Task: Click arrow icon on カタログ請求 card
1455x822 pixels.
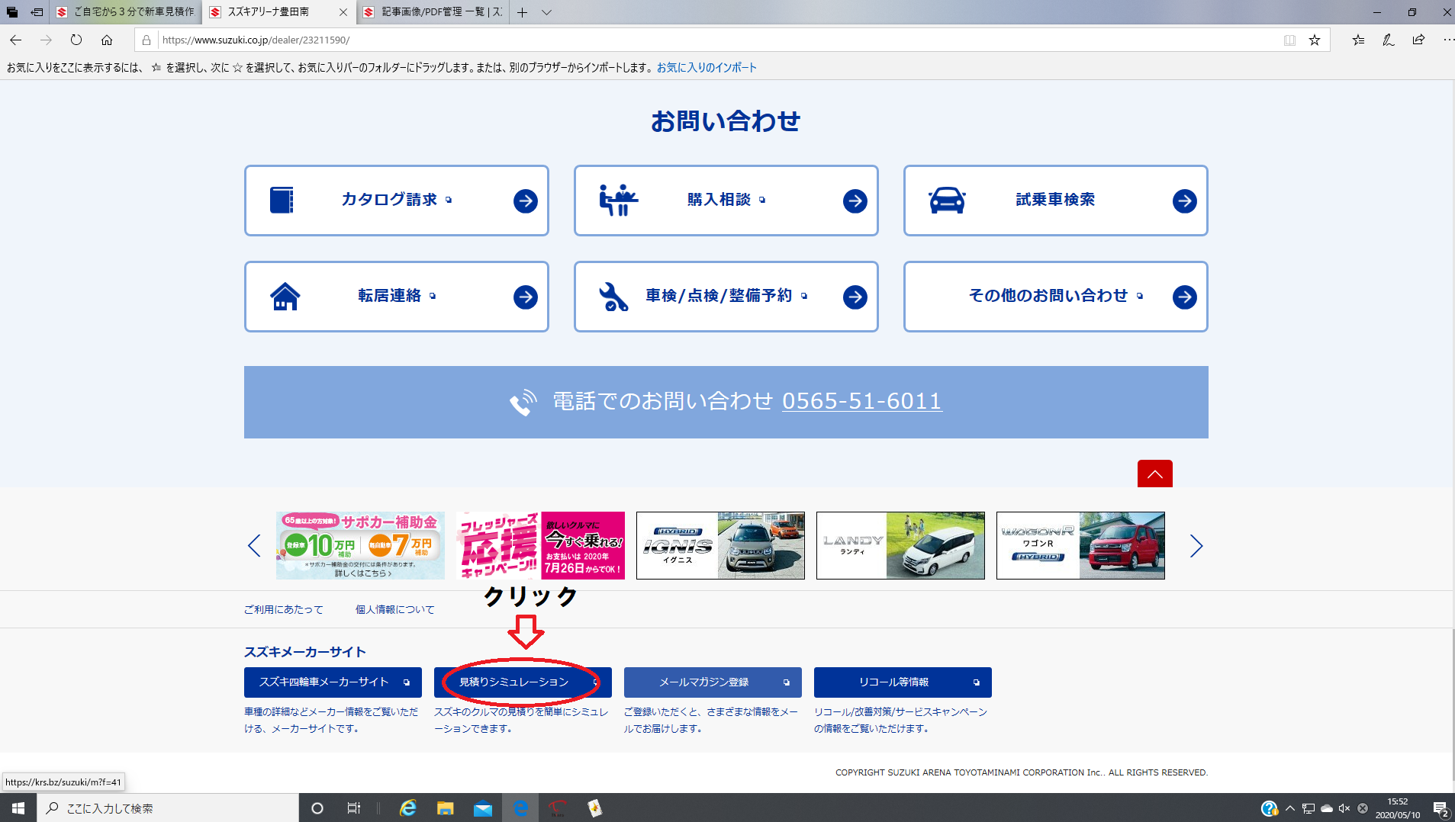Action: [525, 201]
